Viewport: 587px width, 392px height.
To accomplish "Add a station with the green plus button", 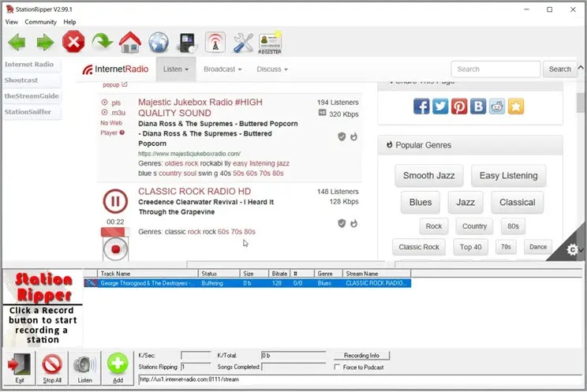I will coord(118,368).
